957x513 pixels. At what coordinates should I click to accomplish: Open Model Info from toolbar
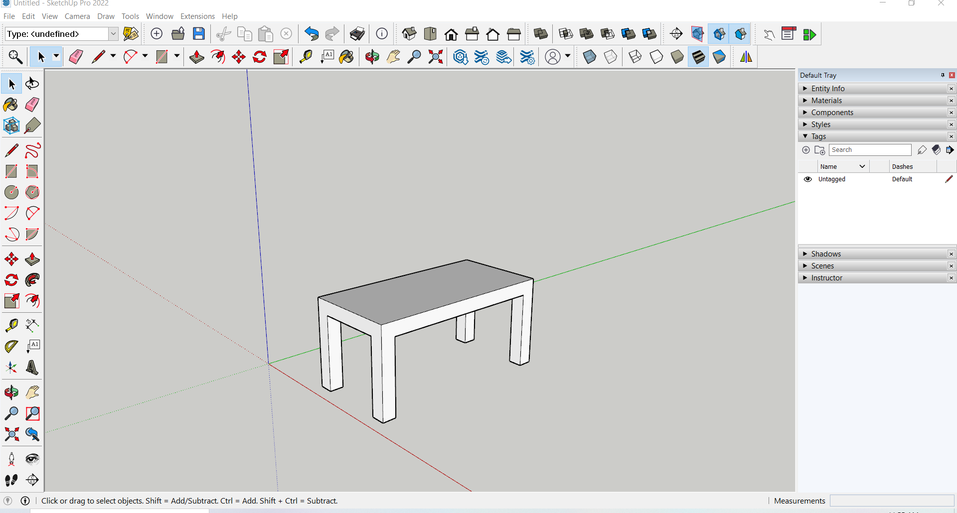[x=382, y=34]
